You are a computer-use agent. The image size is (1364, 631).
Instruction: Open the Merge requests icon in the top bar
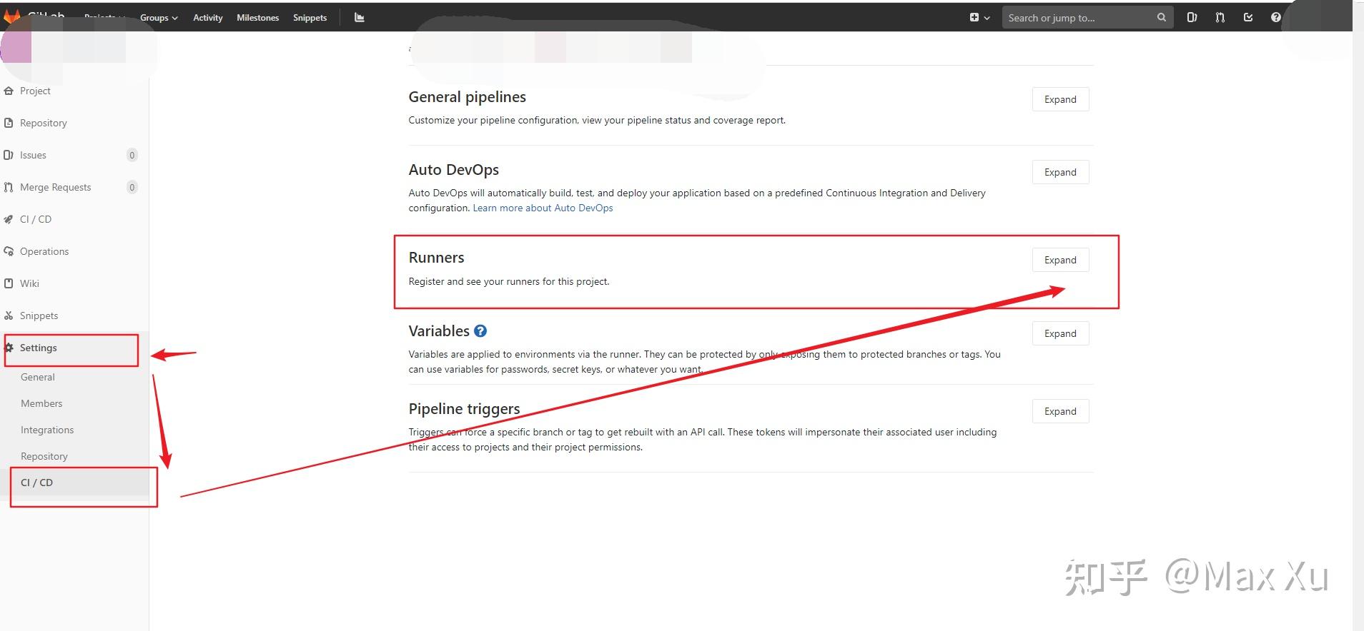(x=1220, y=18)
